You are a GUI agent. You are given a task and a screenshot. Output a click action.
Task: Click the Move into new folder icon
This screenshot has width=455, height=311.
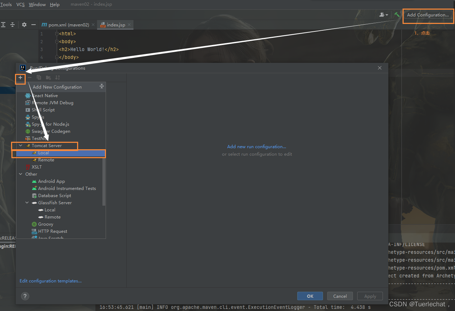coord(48,77)
